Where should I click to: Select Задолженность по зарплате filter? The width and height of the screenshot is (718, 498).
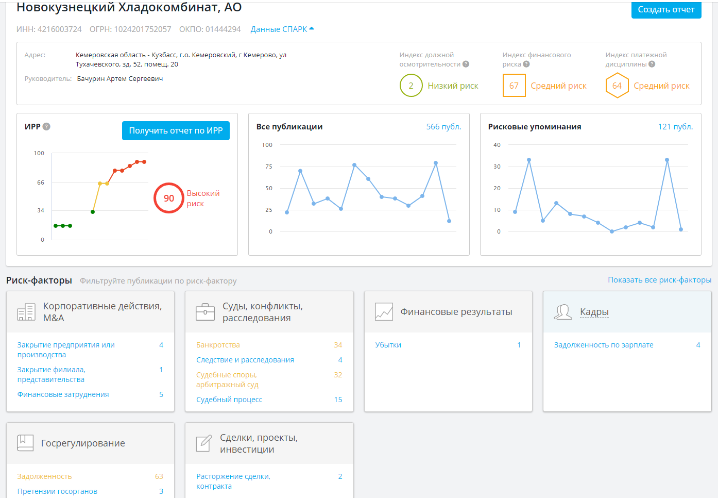(x=603, y=345)
